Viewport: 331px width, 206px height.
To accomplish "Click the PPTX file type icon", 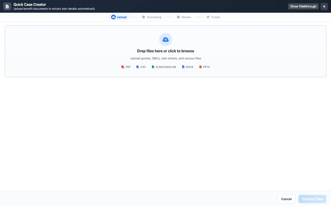I will [201, 67].
